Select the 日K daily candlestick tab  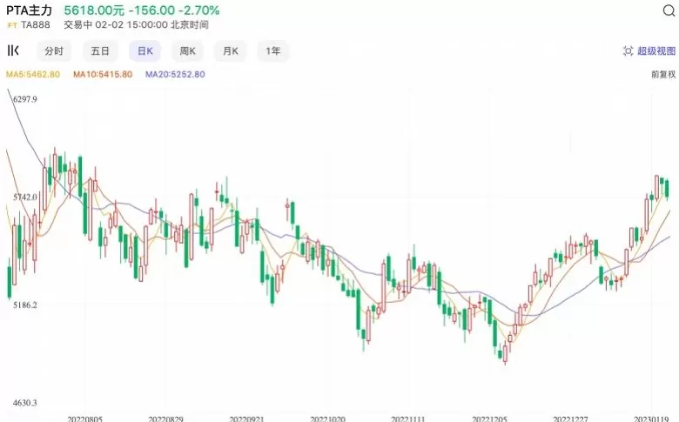point(145,51)
